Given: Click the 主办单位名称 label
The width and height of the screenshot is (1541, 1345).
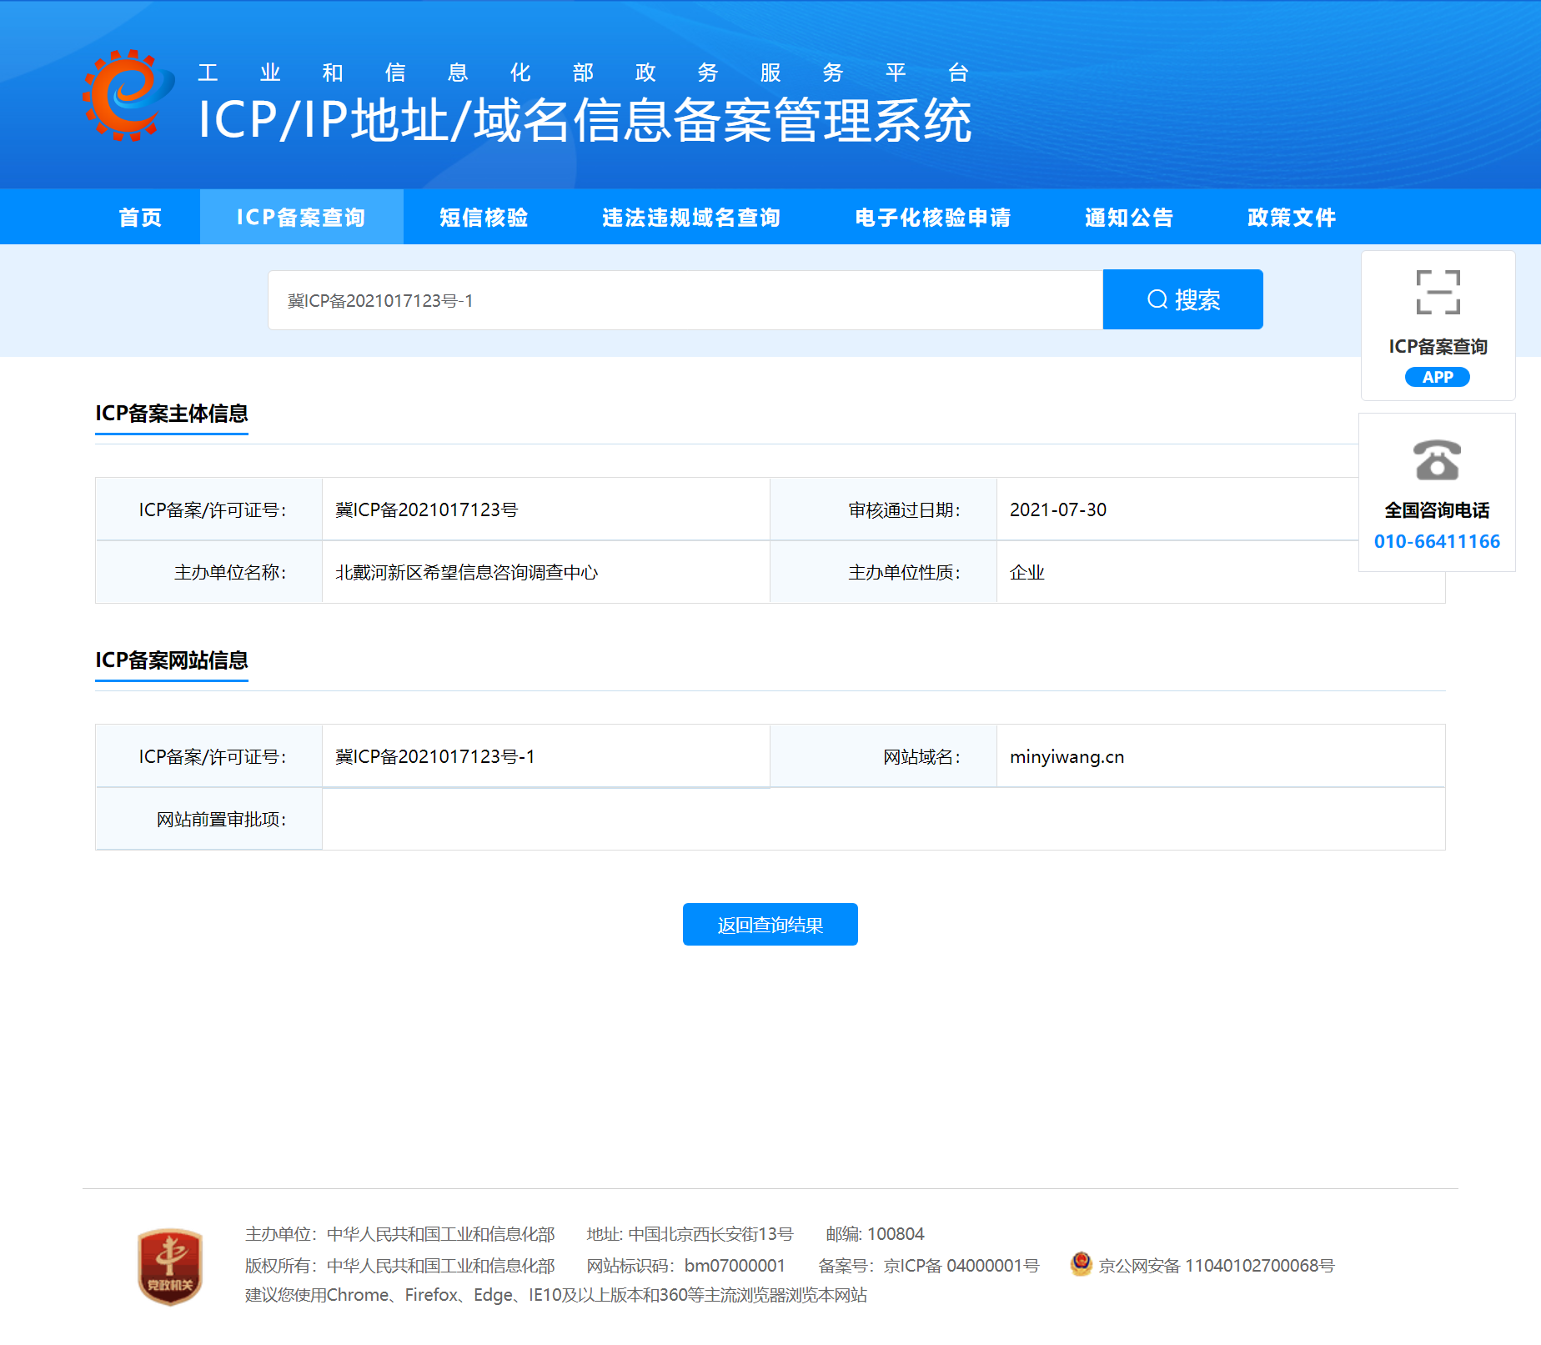Looking at the screenshot, I should tap(229, 572).
